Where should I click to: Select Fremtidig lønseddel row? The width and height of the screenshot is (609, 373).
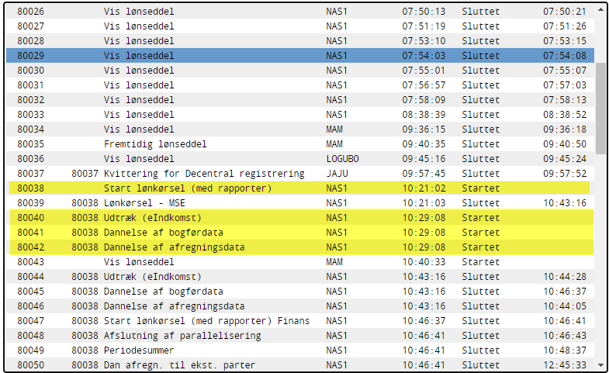(x=299, y=144)
